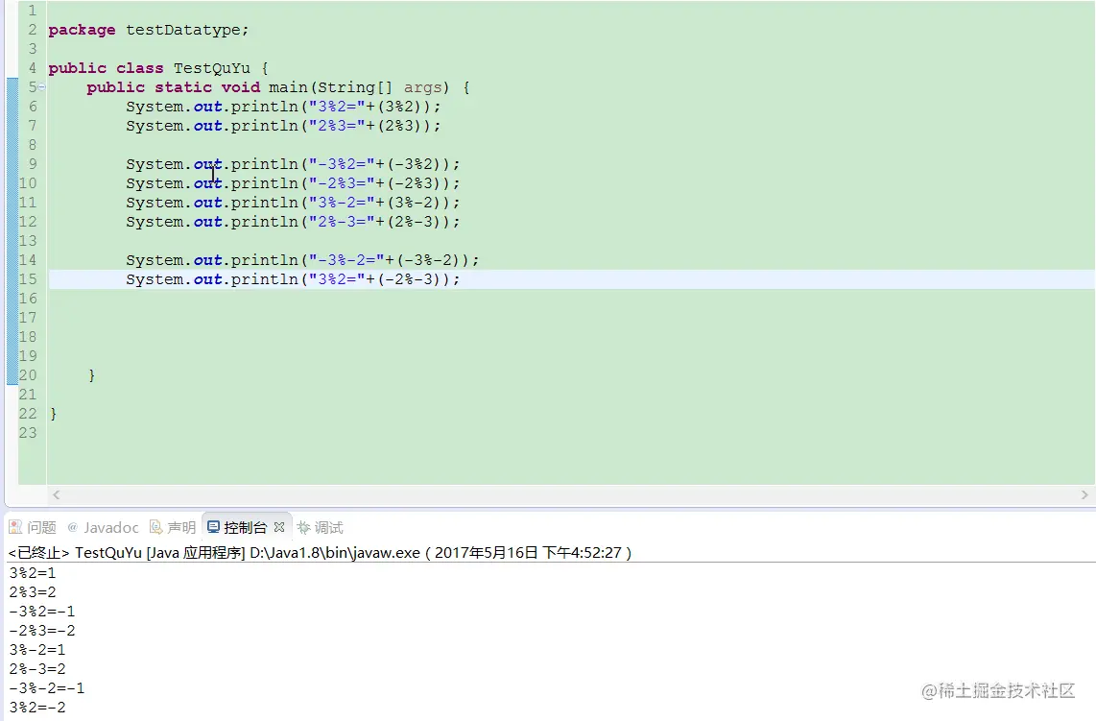Click console output 2%-3=2
1096x721 pixels.
[37, 669]
